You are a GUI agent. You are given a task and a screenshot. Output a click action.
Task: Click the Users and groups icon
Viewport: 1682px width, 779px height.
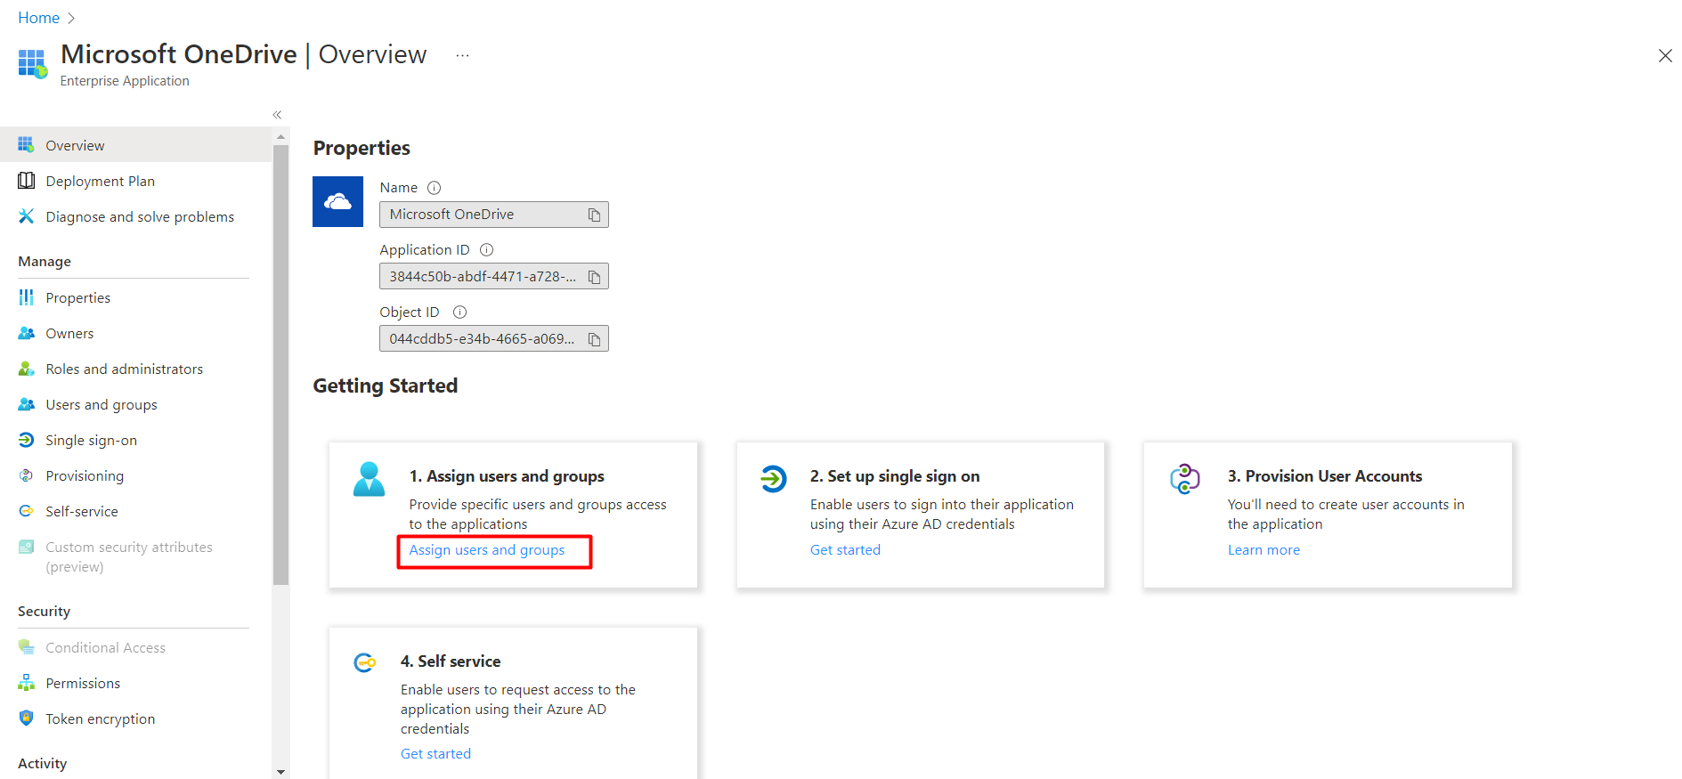click(x=26, y=404)
